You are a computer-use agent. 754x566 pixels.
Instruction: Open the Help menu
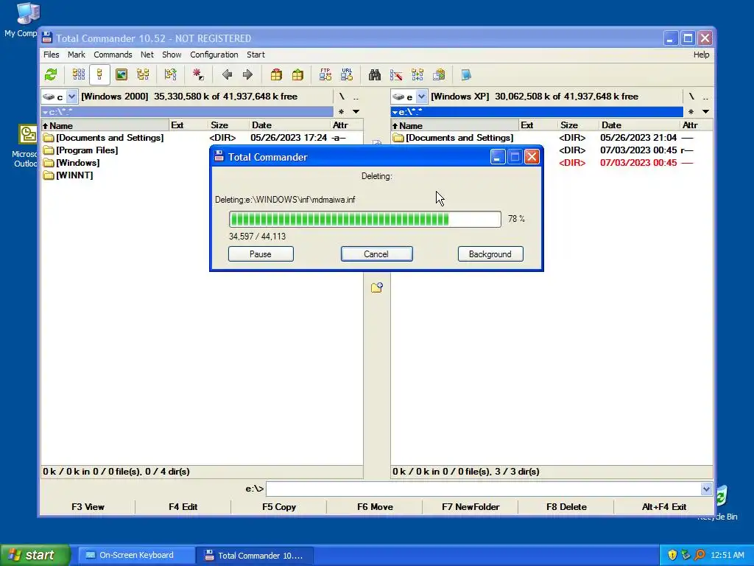pos(701,55)
